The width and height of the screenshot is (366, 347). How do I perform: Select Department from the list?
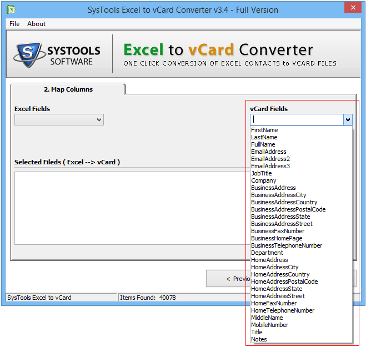pyautogui.click(x=301, y=253)
